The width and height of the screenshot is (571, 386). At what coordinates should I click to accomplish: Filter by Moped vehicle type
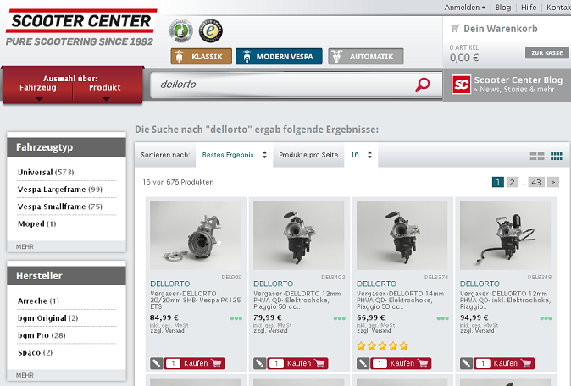tap(36, 223)
